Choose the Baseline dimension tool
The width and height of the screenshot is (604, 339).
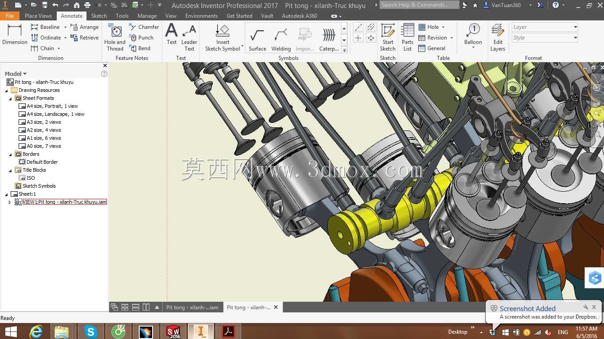[45, 27]
